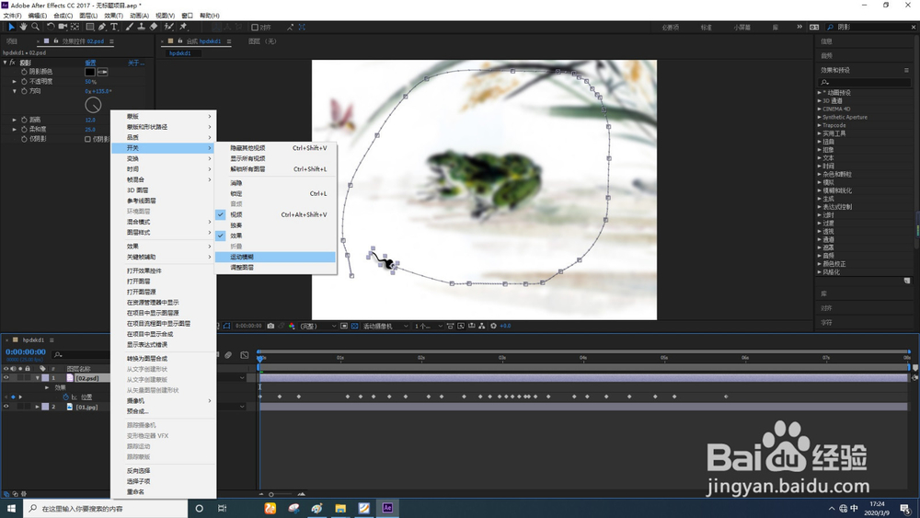
Task: Expand the 动画预设 category in effects panel
Action: pyautogui.click(x=820, y=93)
